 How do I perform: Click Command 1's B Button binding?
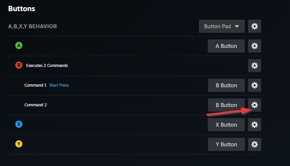tap(226, 85)
